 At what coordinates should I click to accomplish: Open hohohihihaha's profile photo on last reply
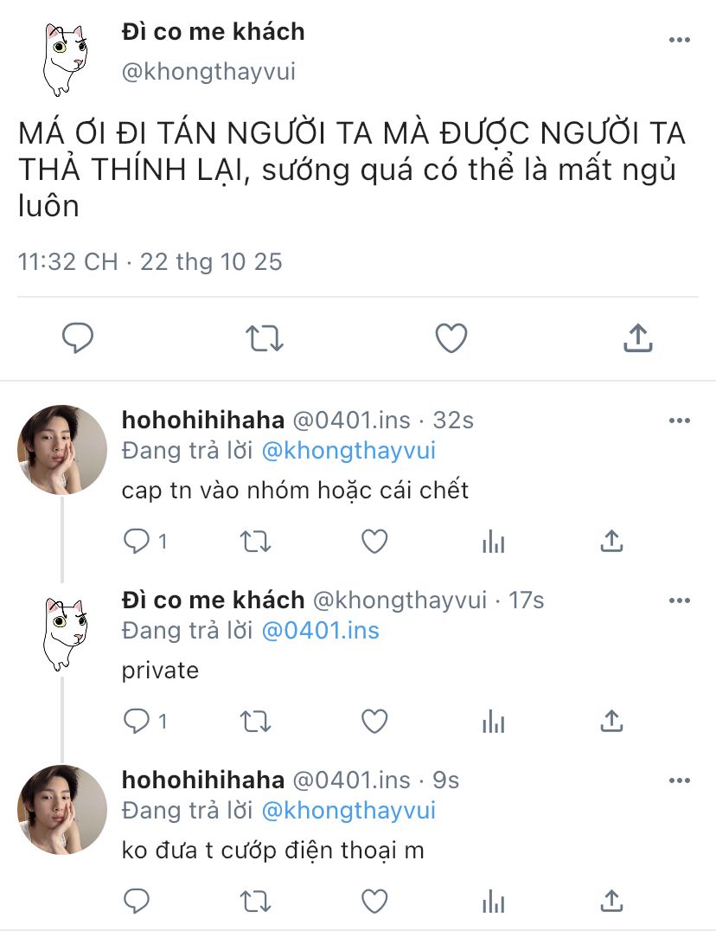(61, 809)
